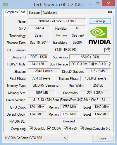The image size is (117, 145).
Task: Click the Release Date field Sep 19, 2014
Action: pyautogui.click(x=39, y=43)
